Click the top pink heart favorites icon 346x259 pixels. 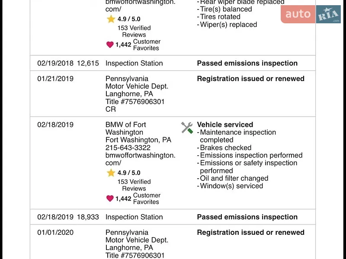coord(110,44)
